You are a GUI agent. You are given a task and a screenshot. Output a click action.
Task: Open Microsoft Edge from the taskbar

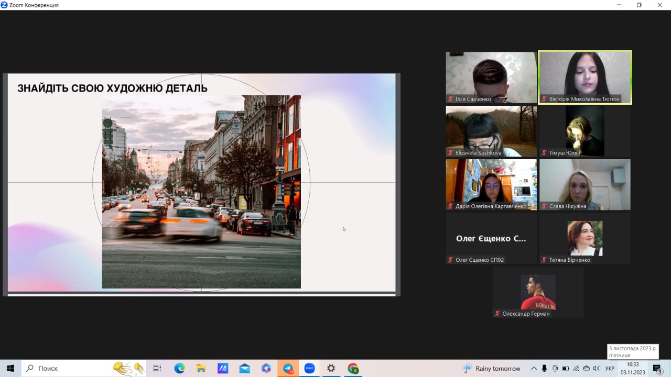(179, 368)
